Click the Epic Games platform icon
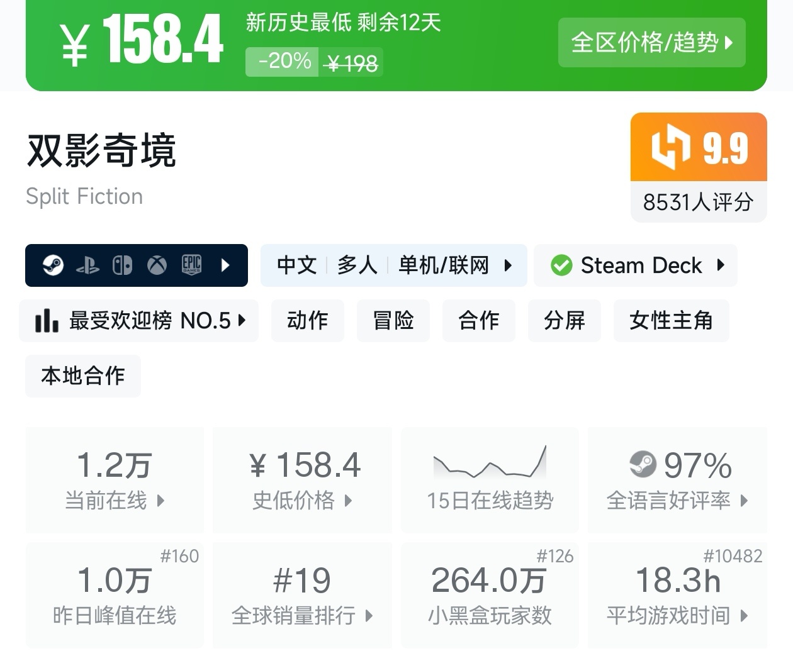This screenshot has height=651, width=793. click(191, 265)
